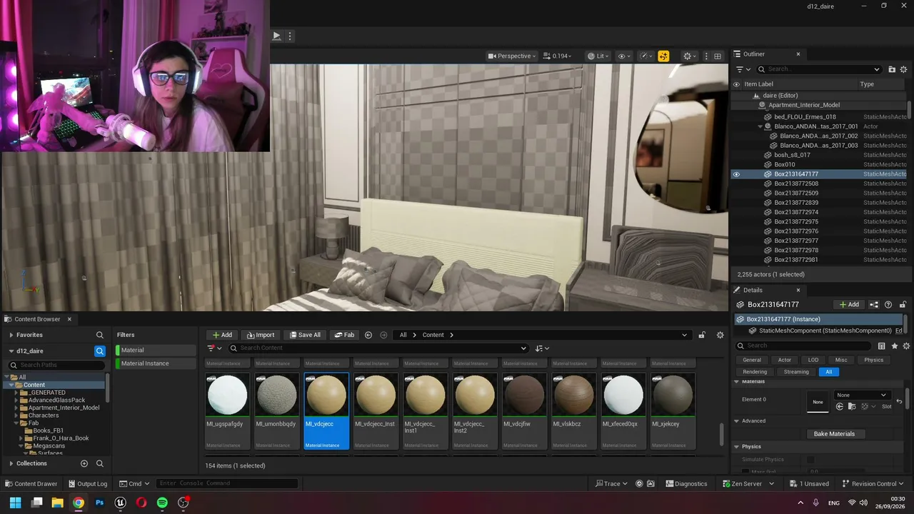914x514 pixels.
Task: Open Outliner settings gear icon
Action: (903, 69)
